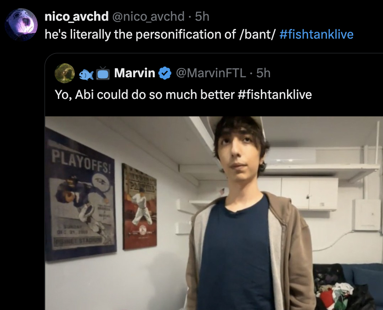
Task: Click the blue verified badge beside Marvin
Action: [165, 73]
